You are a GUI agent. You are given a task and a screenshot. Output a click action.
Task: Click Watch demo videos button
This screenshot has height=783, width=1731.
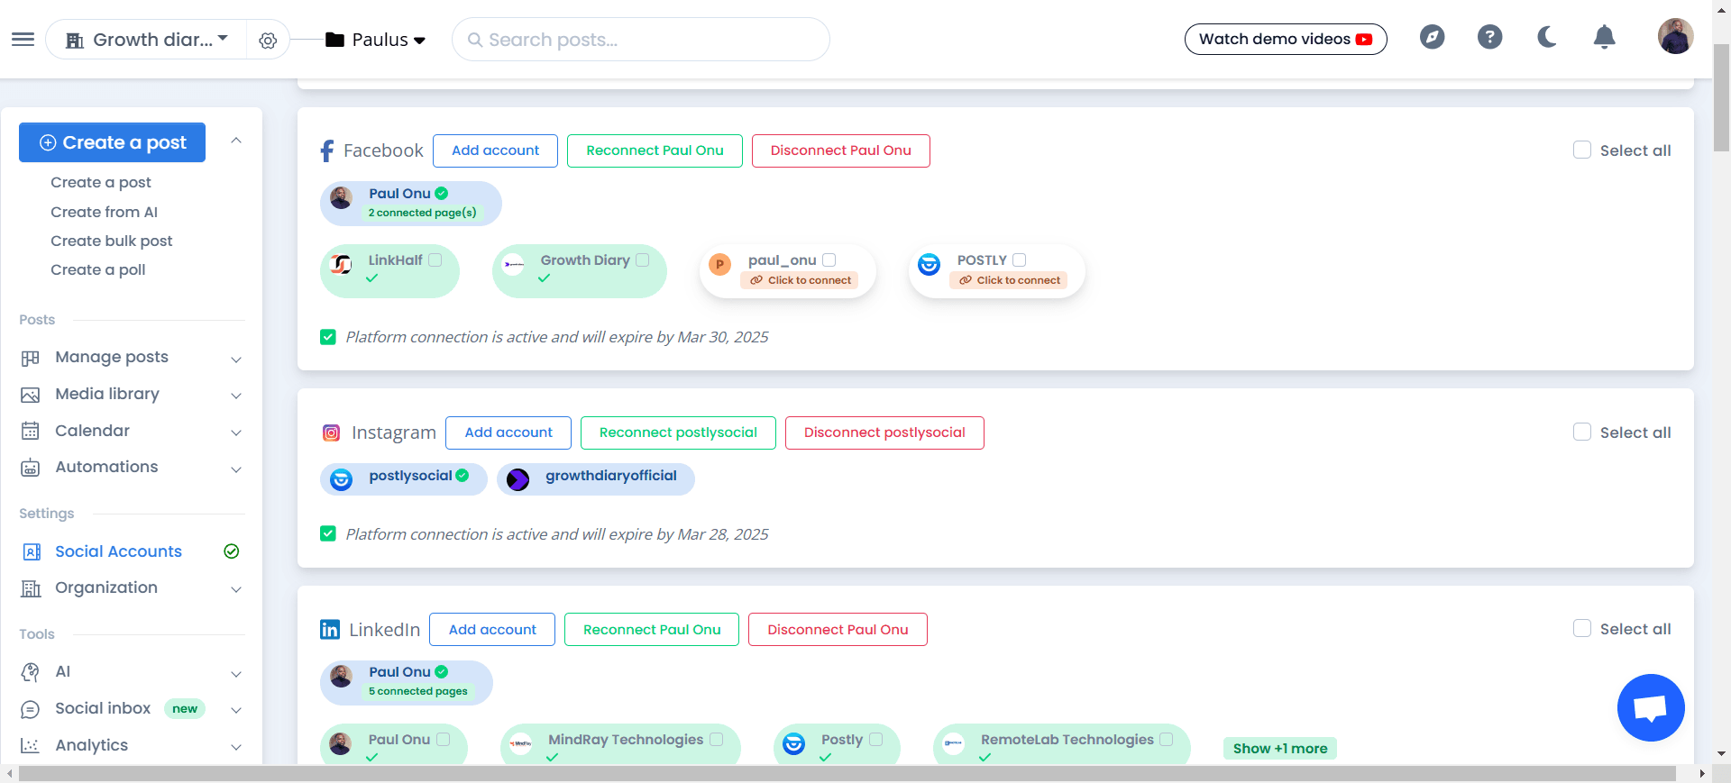coord(1286,39)
